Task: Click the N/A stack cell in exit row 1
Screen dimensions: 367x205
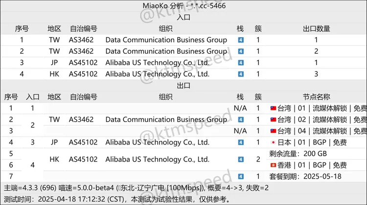Action: pyautogui.click(x=240, y=108)
